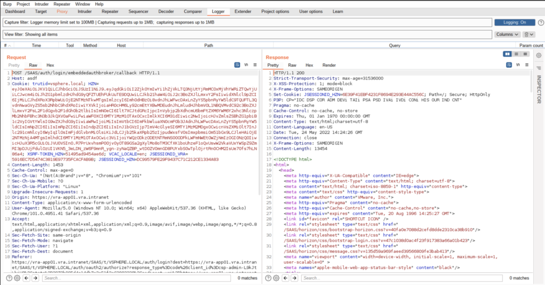The width and height of the screenshot is (545, 285).
Task: Click the Request pane vertical scrollbar
Action: pos(260,133)
